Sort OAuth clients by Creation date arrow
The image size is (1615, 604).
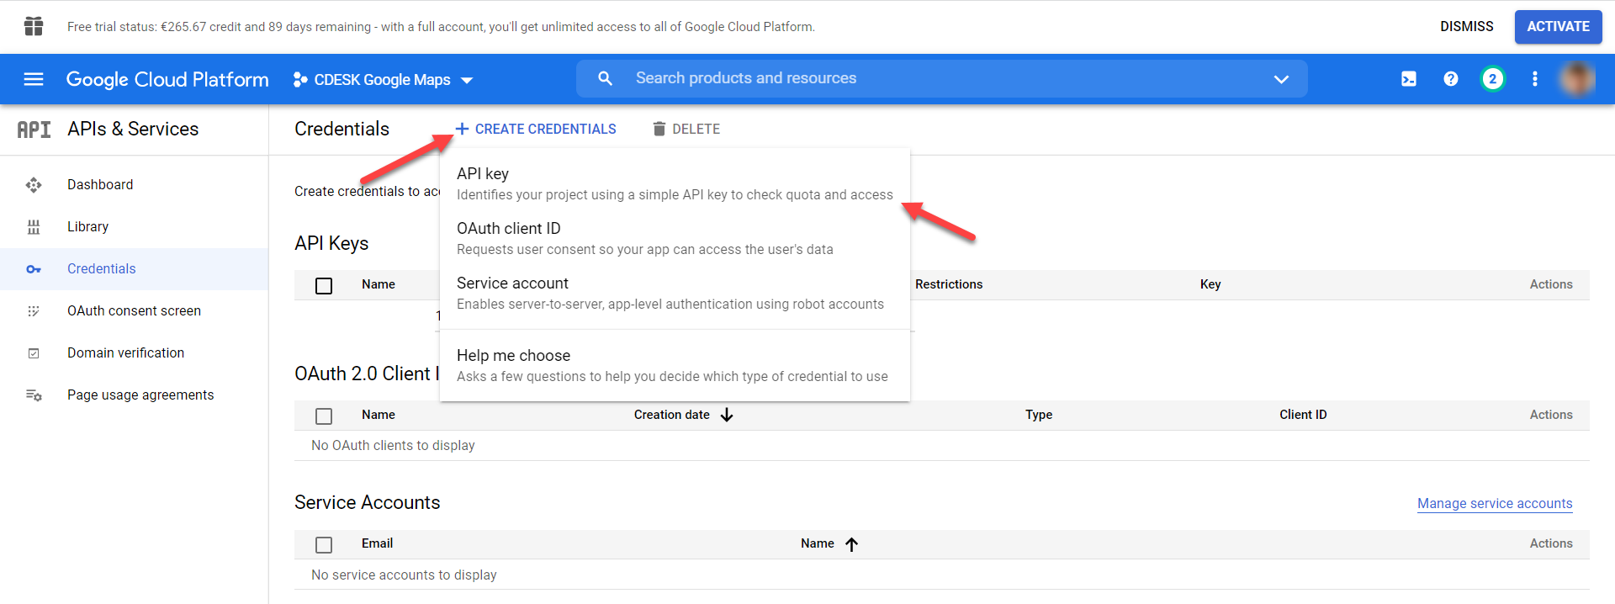click(727, 415)
